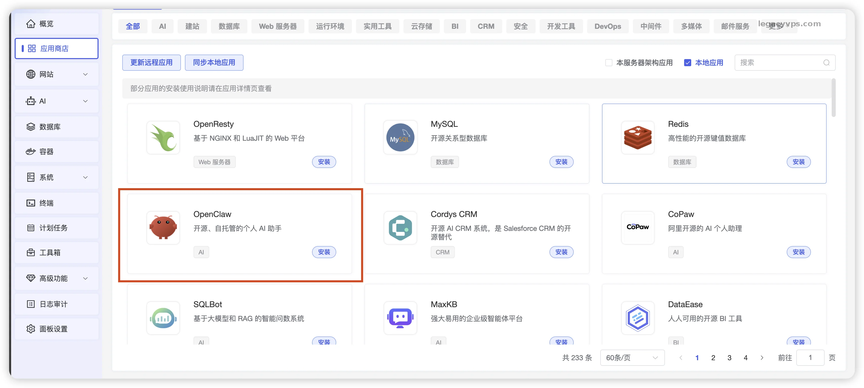Click the 更新远程应用 button
This screenshot has width=864, height=388.
point(151,63)
